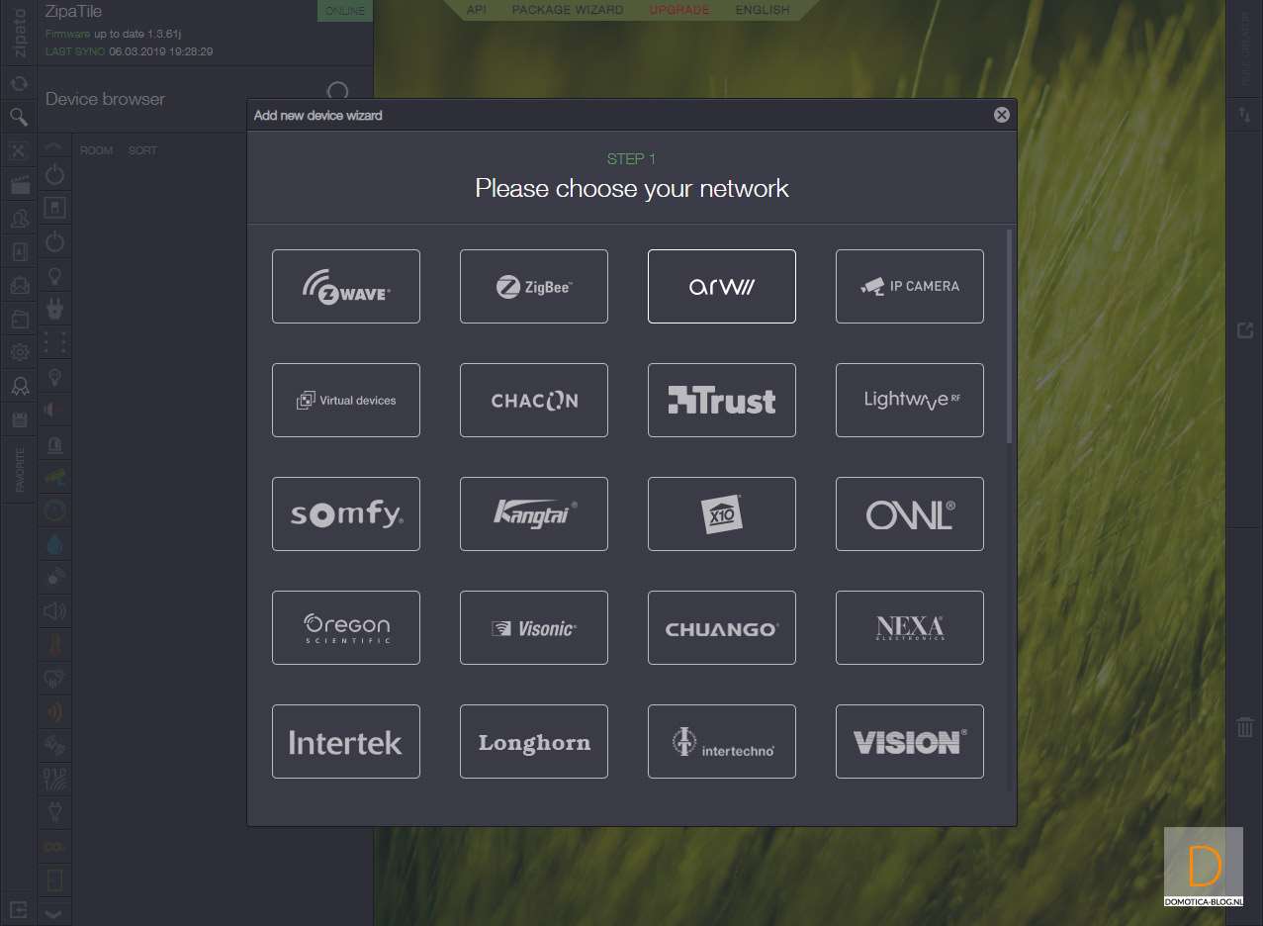Open the scenes clapperboard icon

[19, 185]
